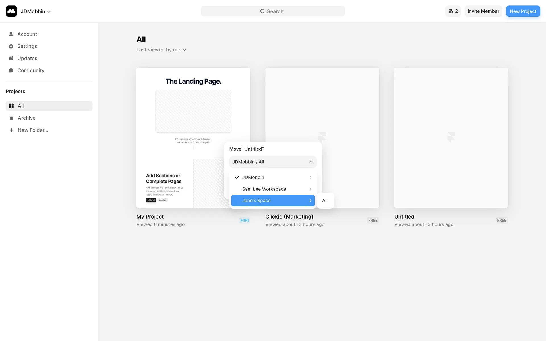Click the New Project button
This screenshot has width=546, height=341.
coord(523,11)
